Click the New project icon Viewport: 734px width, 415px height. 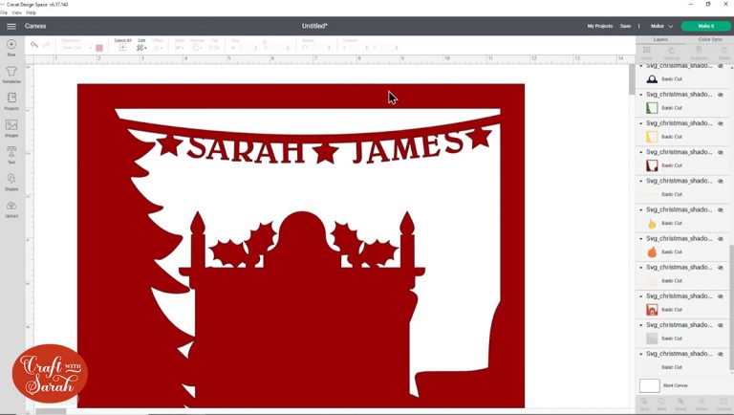click(x=11, y=45)
